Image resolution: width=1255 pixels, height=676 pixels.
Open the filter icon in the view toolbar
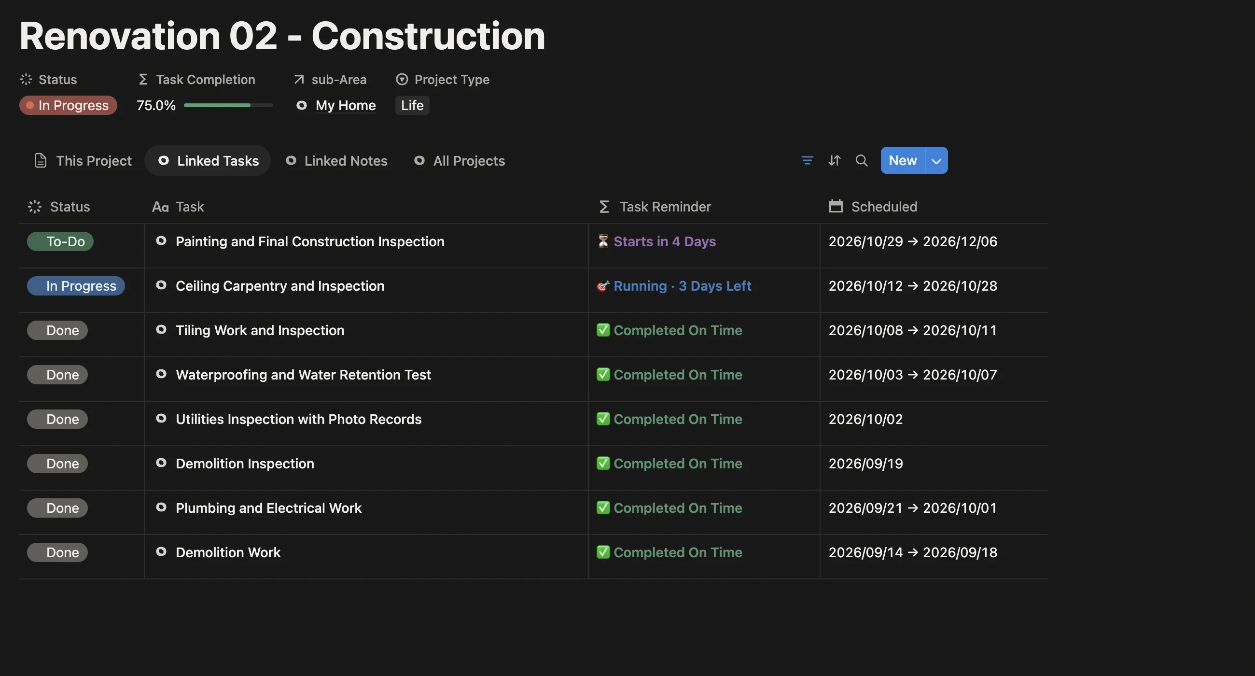point(807,160)
